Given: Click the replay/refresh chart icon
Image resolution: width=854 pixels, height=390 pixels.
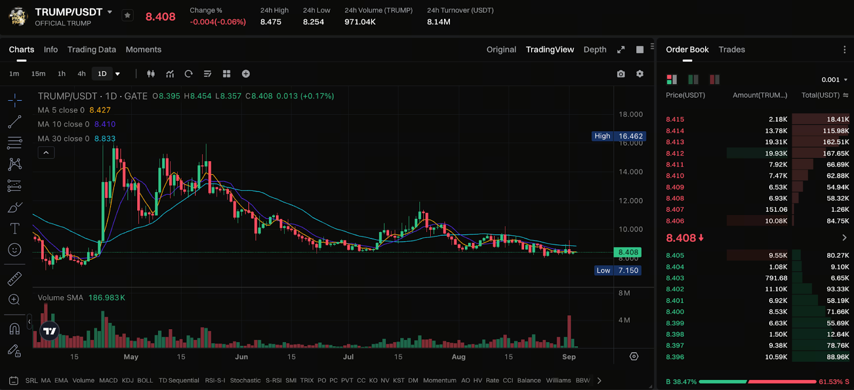Looking at the screenshot, I should [188, 74].
